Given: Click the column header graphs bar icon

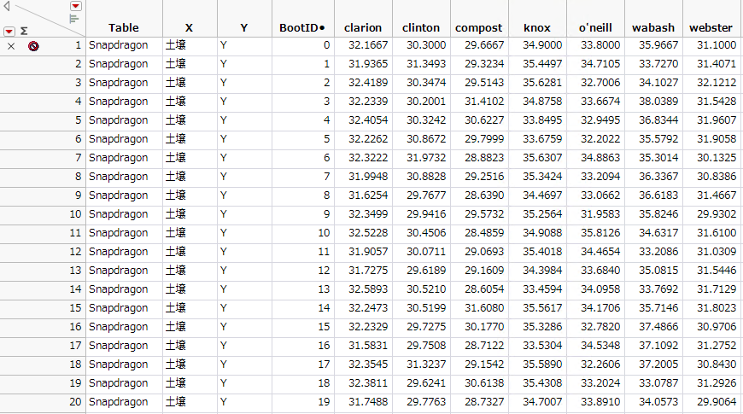Looking at the screenshot, I should tap(74, 19).
